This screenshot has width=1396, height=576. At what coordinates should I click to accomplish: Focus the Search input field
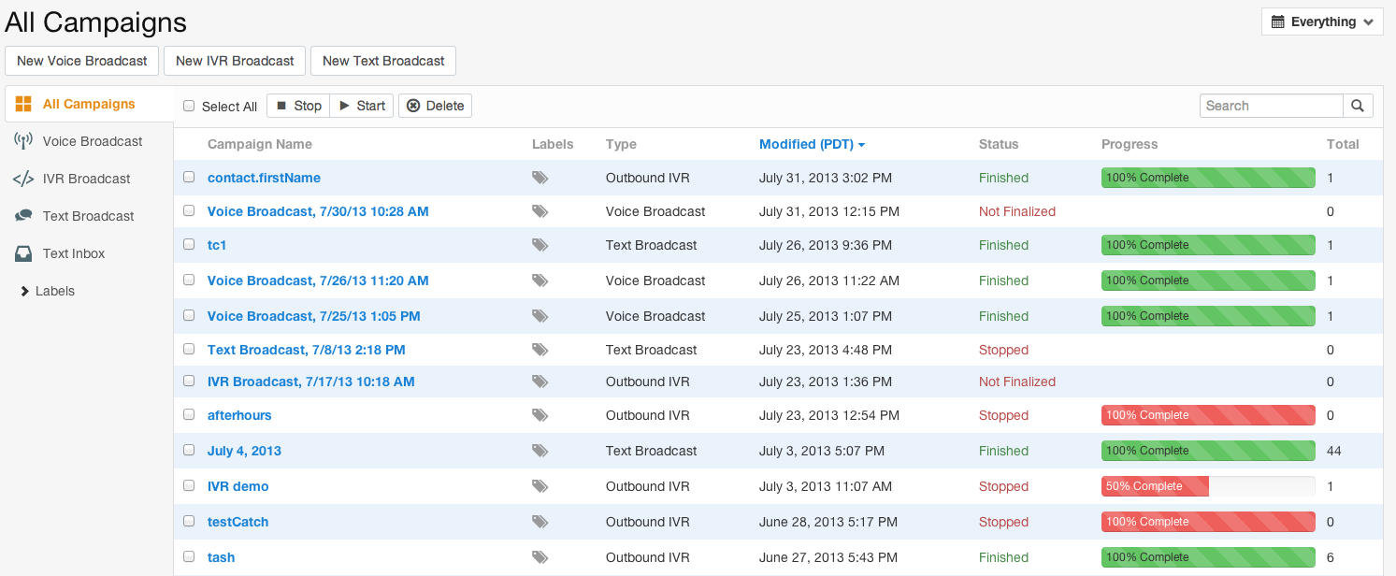pos(1271,106)
